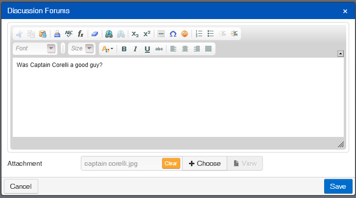This screenshot has width=356, height=198.
Task: Click the eraser Remove Format icon
Action: pyautogui.click(x=95, y=34)
